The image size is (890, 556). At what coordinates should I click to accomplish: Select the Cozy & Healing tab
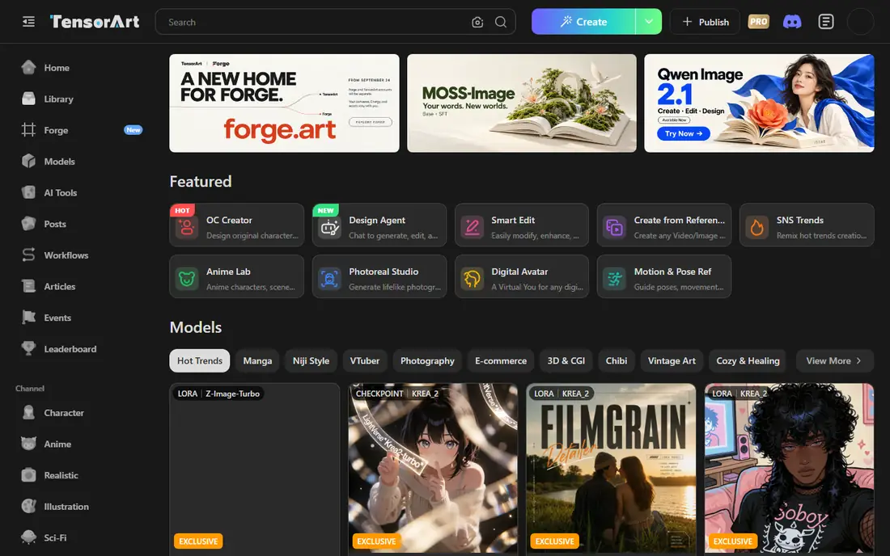pos(748,361)
